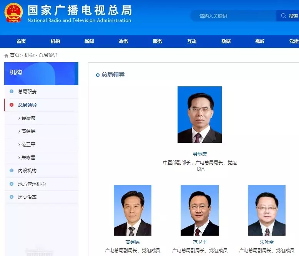
Task: Open the 新闻 navigation menu
Action: (x=89, y=41)
